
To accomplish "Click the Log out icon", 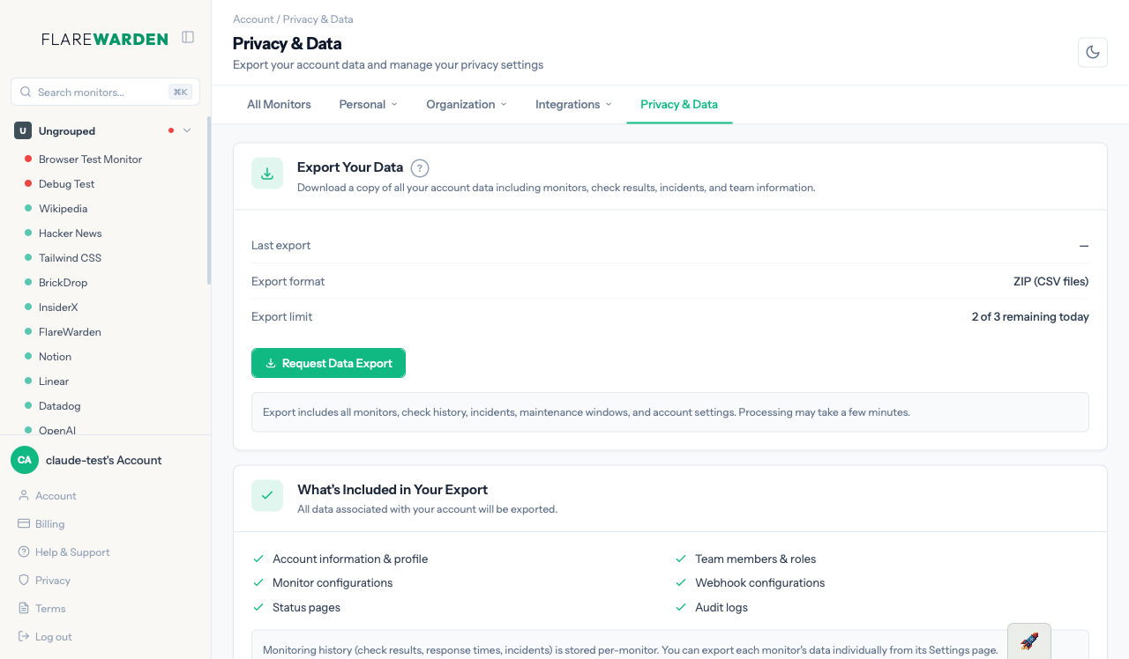I will pyautogui.click(x=24, y=637).
